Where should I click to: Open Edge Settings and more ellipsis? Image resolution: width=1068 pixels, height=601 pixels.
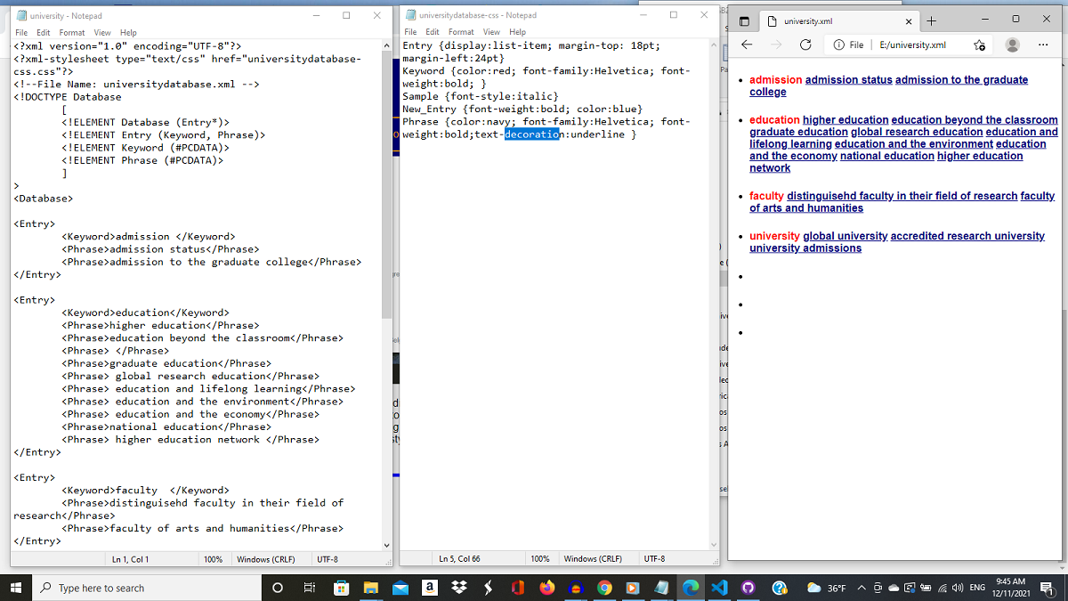[x=1043, y=45]
